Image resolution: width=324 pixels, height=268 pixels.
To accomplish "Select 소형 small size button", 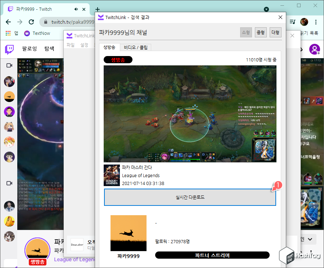I will click(x=246, y=32).
